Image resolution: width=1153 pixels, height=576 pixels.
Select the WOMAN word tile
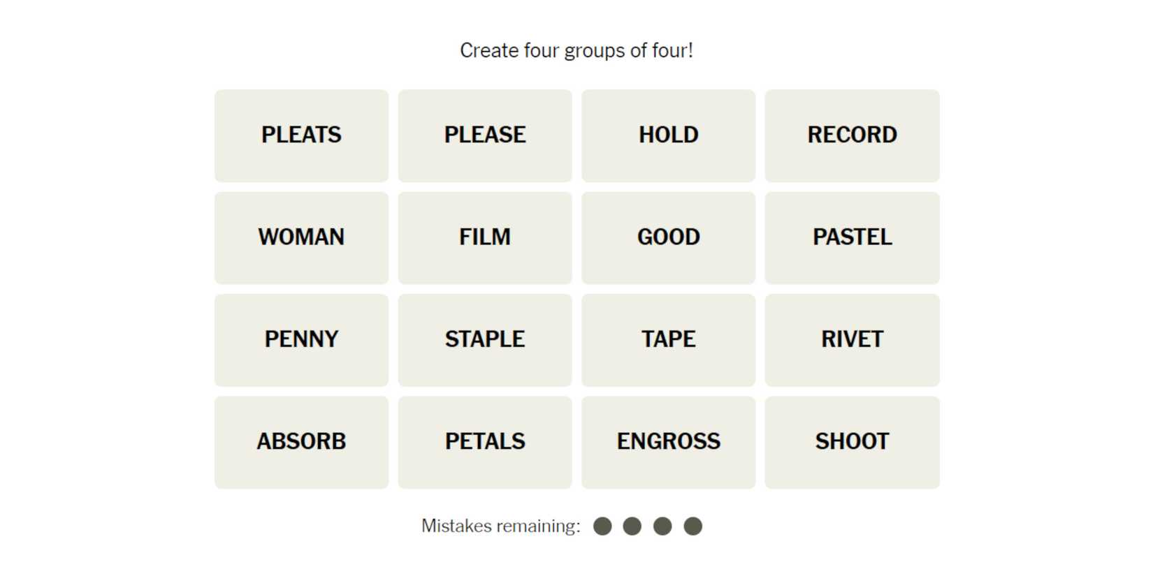[x=301, y=237]
